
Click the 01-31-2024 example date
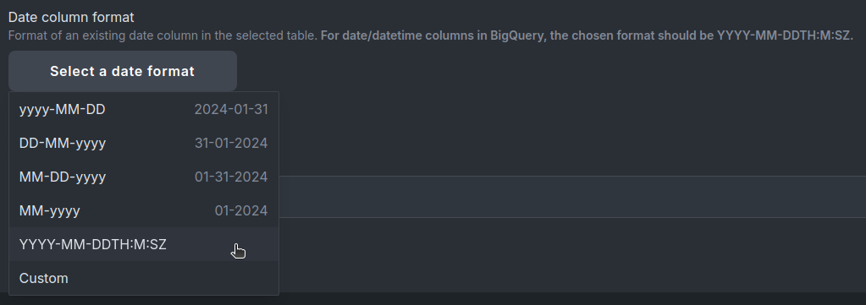click(x=231, y=177)
